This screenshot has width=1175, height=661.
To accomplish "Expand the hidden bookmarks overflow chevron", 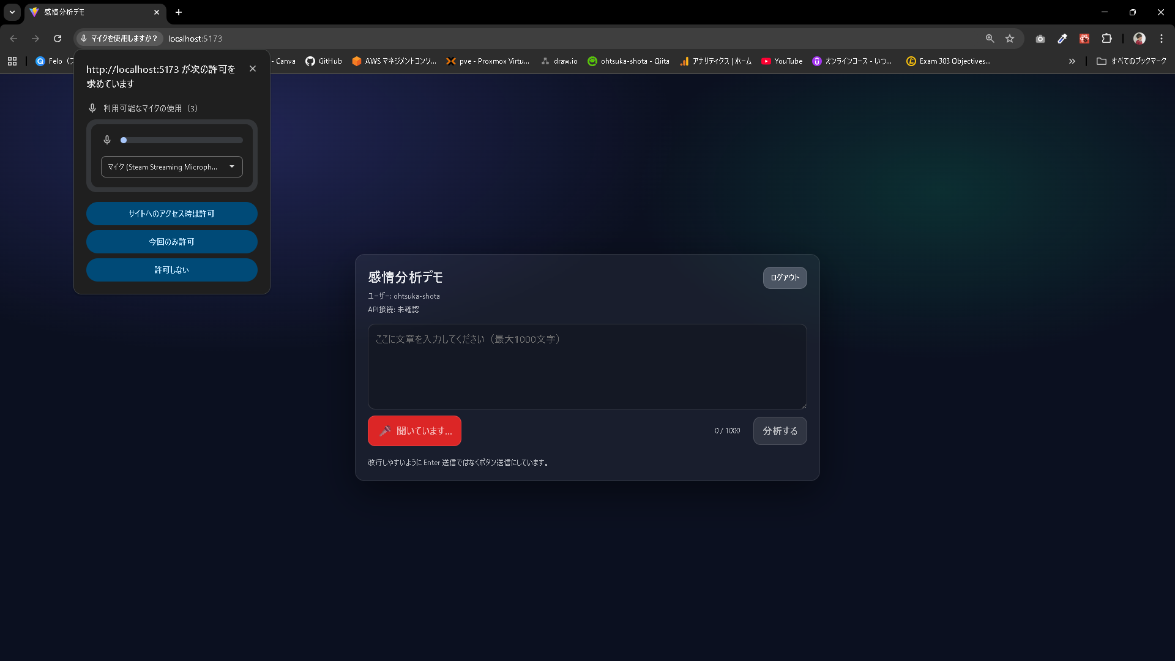I will pyautogui.click(x=1072, y=61).
